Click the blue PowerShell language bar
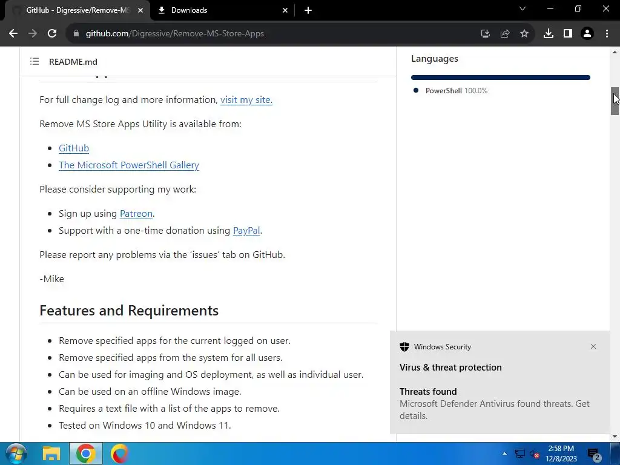The width and height of the screenshot is (620, 465). 501,77
